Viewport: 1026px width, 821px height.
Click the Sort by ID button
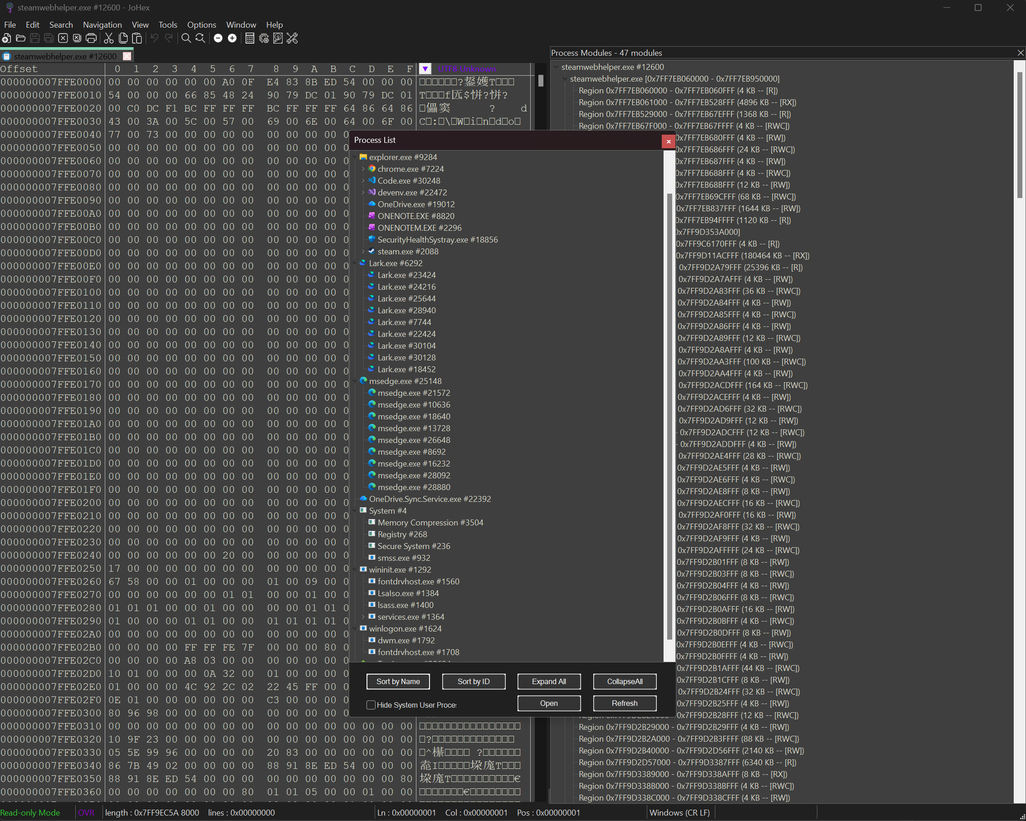(473, 681)
